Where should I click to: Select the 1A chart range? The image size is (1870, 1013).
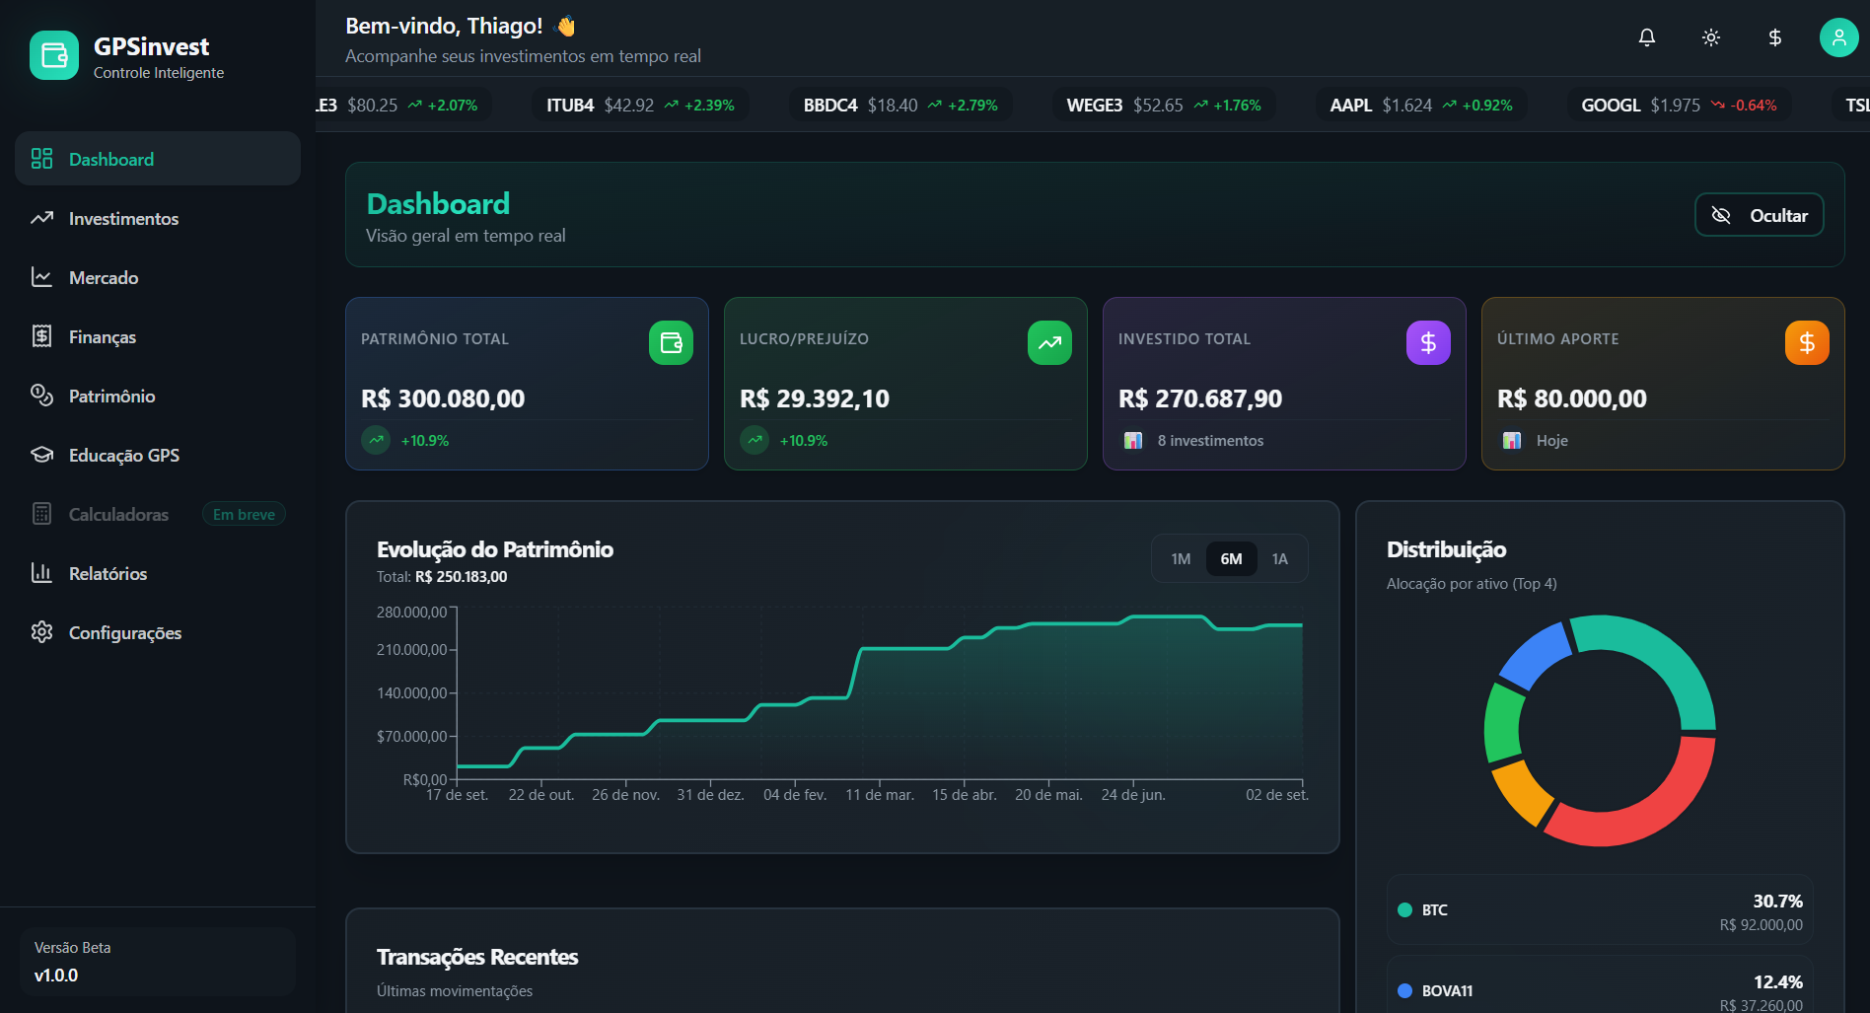(x=1279, y=559)
